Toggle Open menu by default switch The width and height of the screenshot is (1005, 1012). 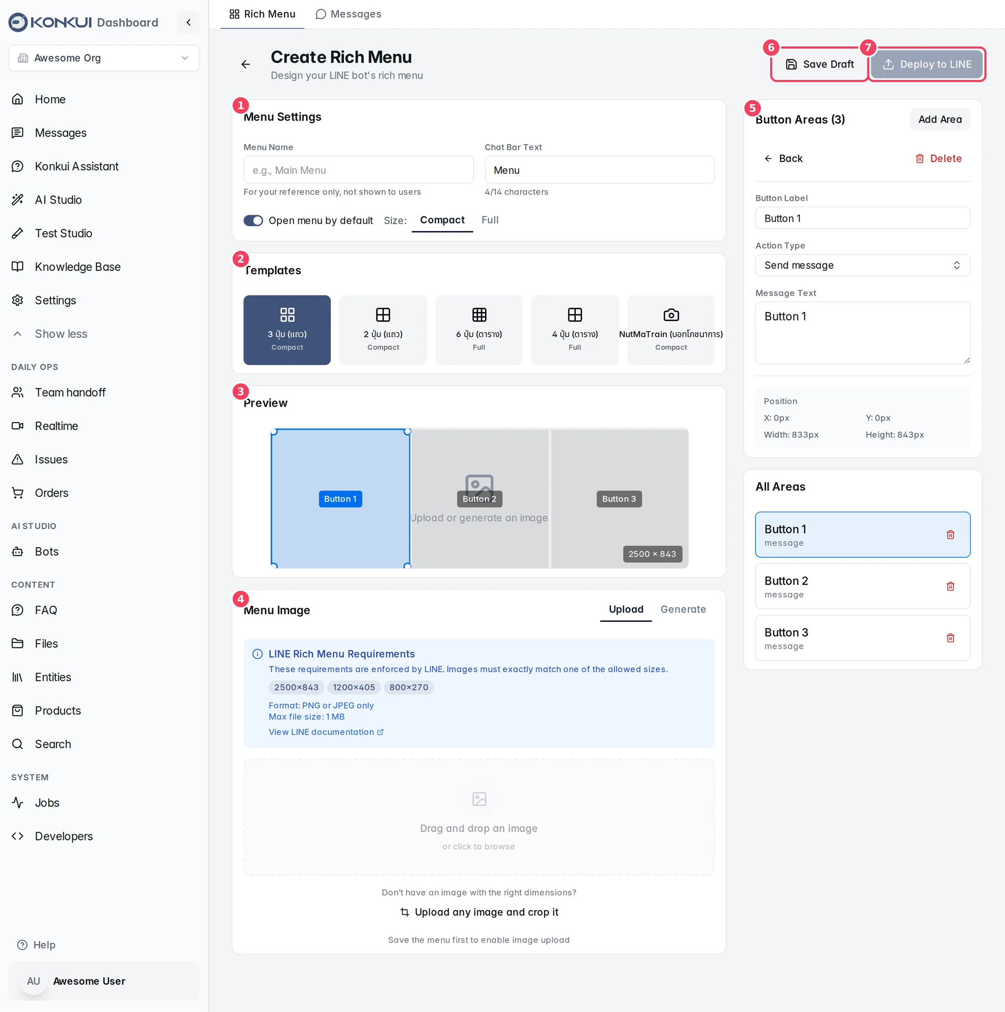(x=253, y=221)
